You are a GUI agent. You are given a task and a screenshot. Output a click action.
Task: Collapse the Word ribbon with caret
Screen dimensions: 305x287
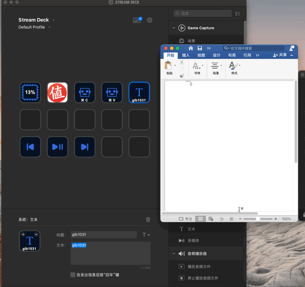[x=292, y=55]
